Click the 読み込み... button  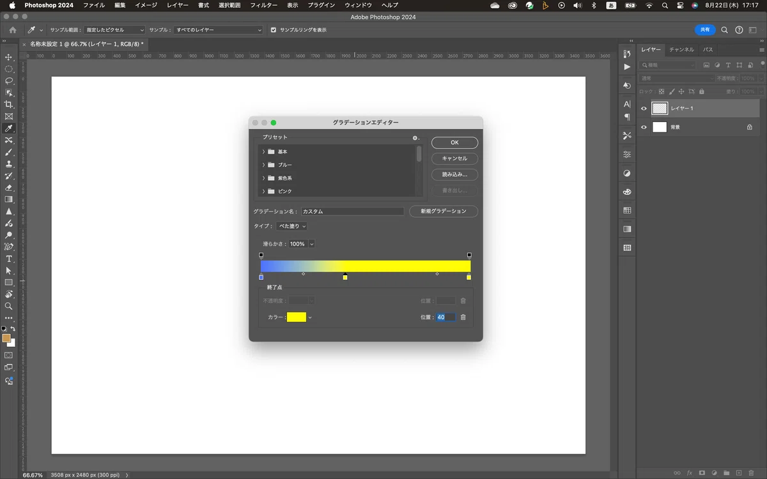pos(454,174)
